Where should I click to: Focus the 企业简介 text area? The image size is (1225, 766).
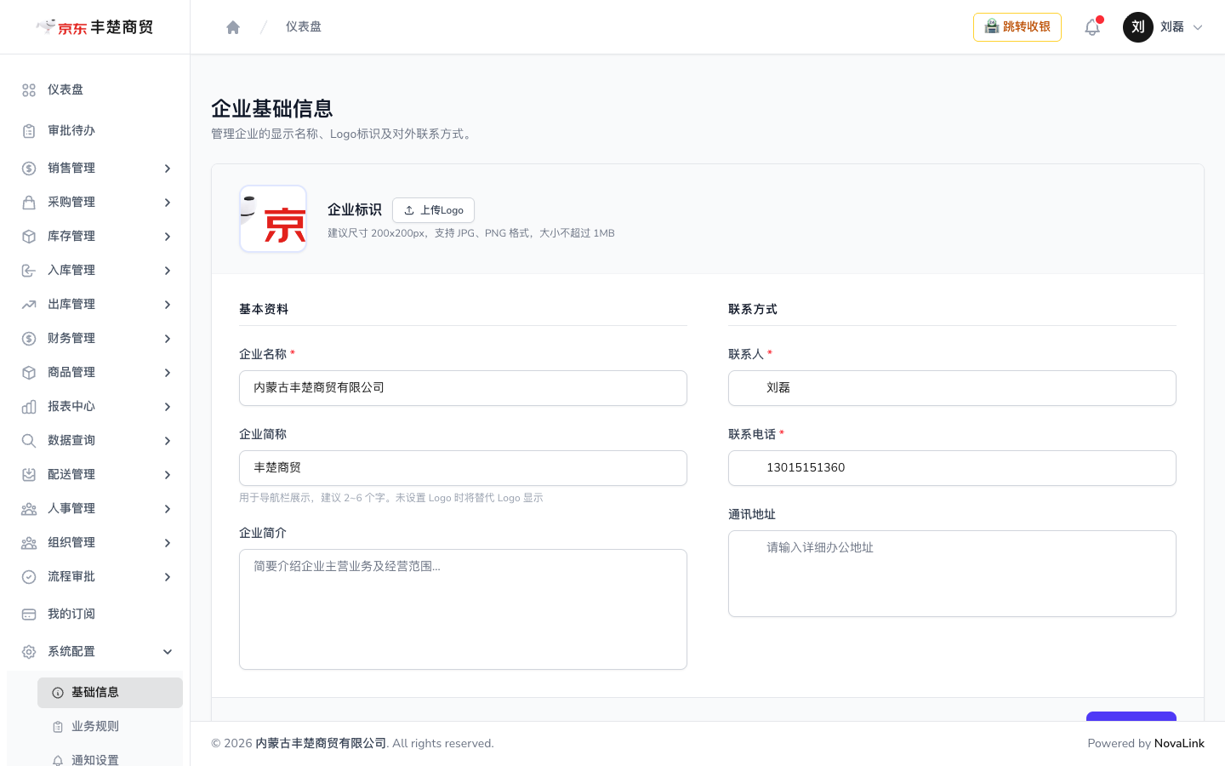tap(463, 609)
